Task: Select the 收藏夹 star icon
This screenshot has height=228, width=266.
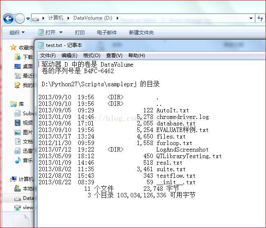Action: [13, 47]
